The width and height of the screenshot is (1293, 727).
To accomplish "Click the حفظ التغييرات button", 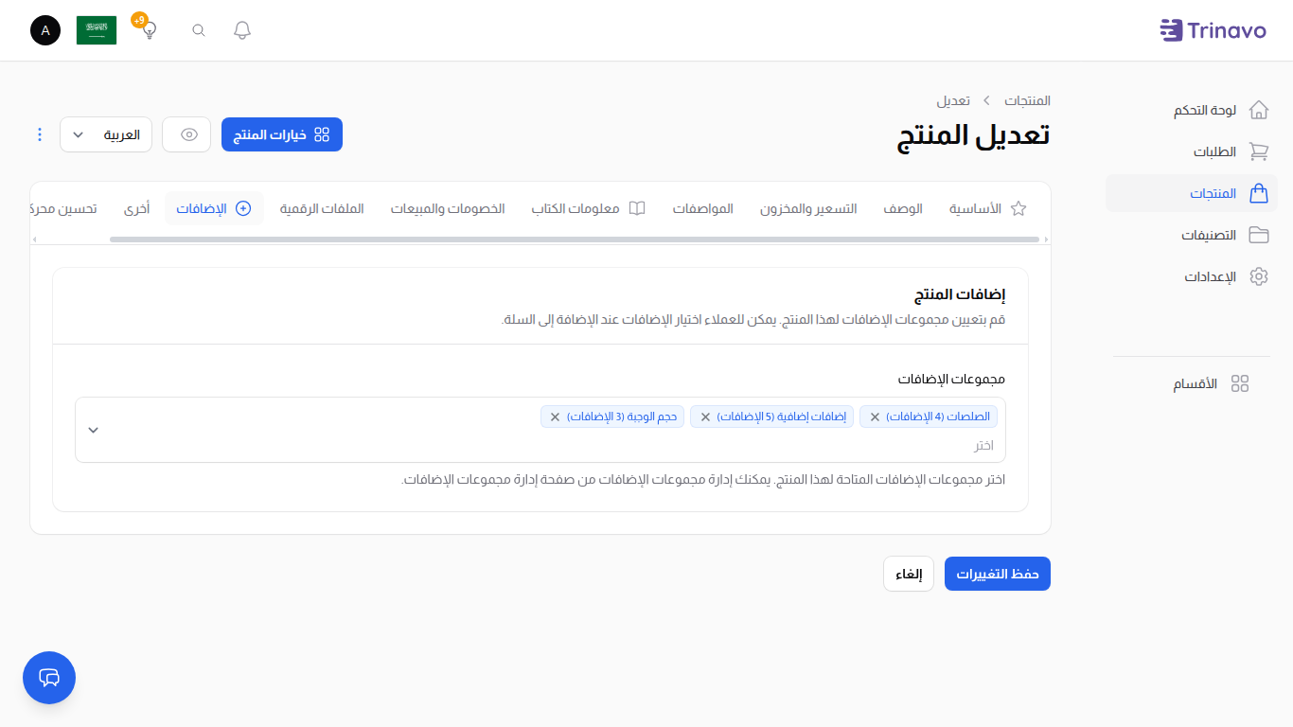I will coord(997,573).
